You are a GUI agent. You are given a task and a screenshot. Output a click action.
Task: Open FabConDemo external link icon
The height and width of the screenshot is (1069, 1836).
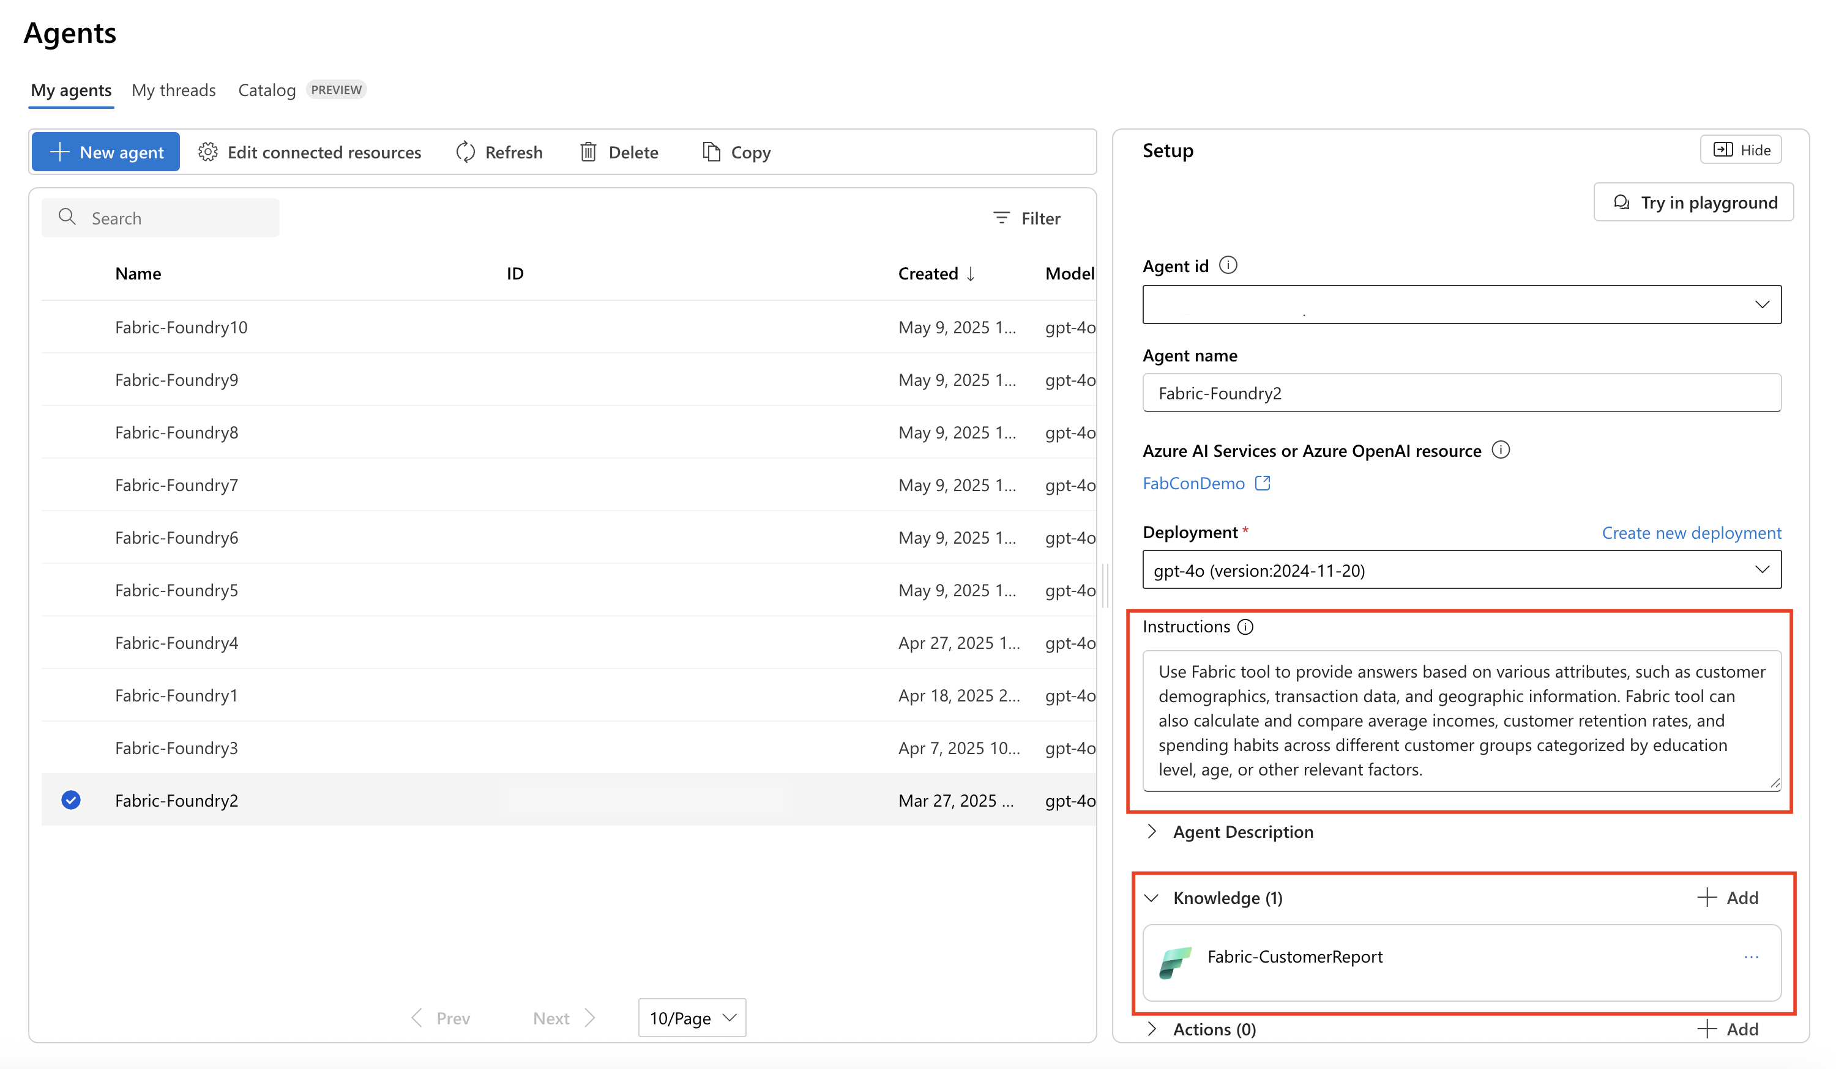click(x=1263, y=484)
